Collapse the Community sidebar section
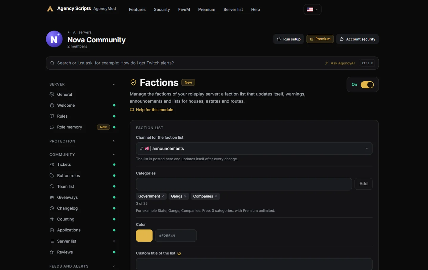 pyautogui.click(x=82, y=155)
